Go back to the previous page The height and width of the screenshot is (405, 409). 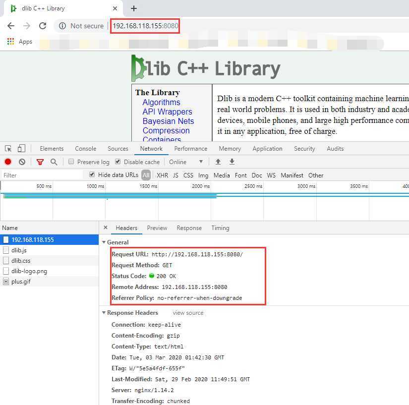11,26
